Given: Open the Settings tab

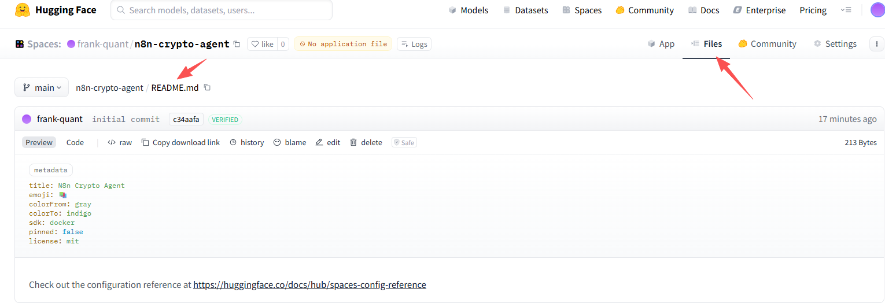Looking at the screenshot, I should point(835,44).
